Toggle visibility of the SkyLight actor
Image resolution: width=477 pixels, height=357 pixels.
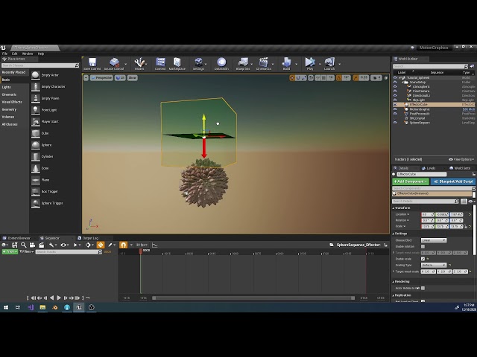click(395, 100)
